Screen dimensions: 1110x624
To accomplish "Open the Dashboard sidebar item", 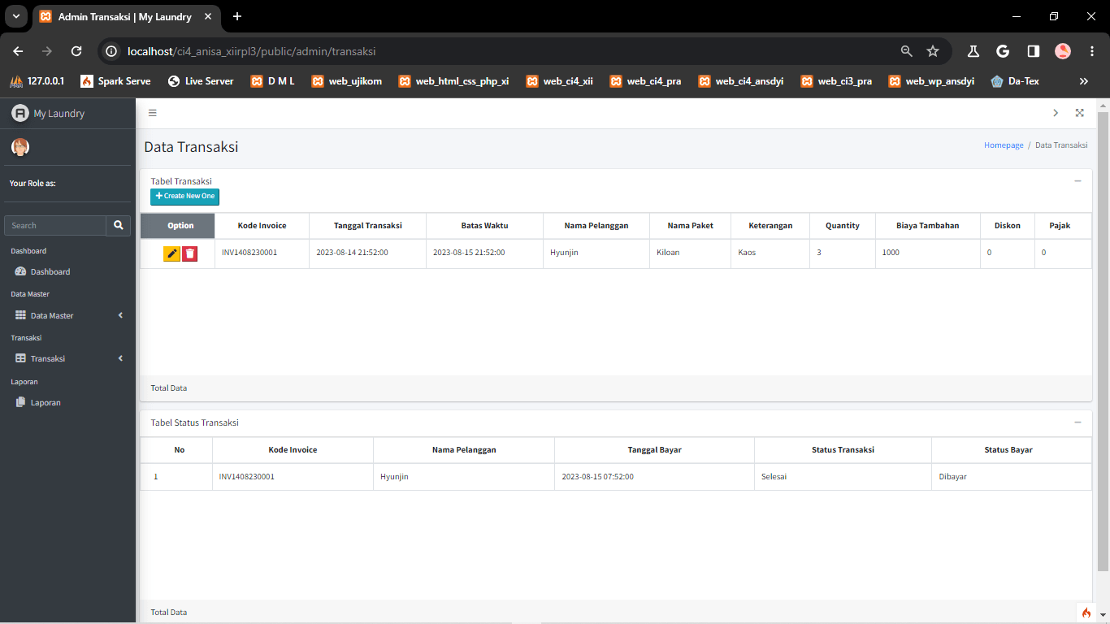I will point(68,271).
